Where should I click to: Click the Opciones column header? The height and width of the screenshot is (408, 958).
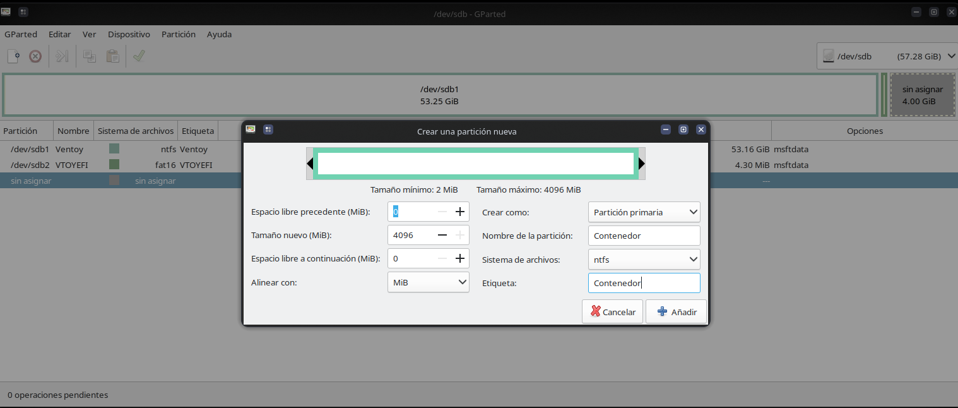(x=865, y=131)
